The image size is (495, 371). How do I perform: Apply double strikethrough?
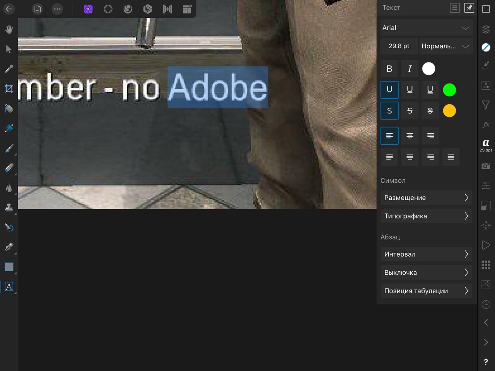(x=430, y=111)
